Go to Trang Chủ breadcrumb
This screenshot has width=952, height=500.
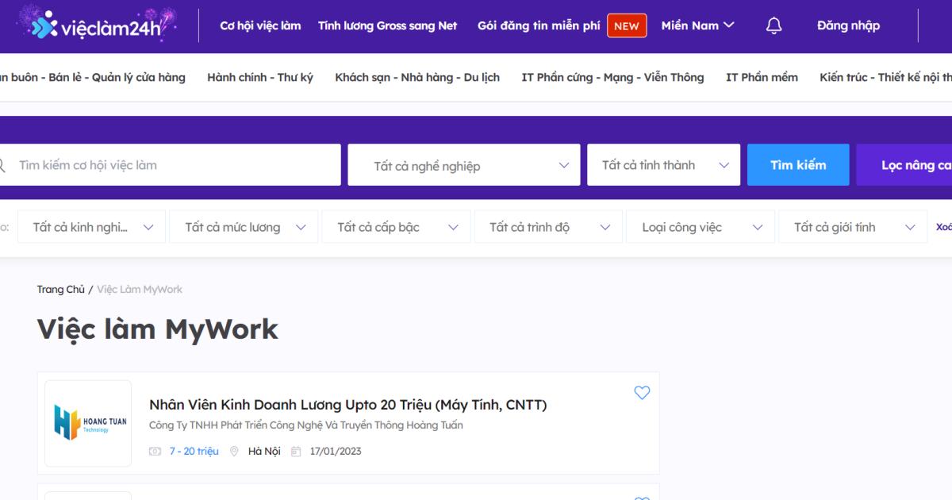pyautogui.click(x=60, y=290)
